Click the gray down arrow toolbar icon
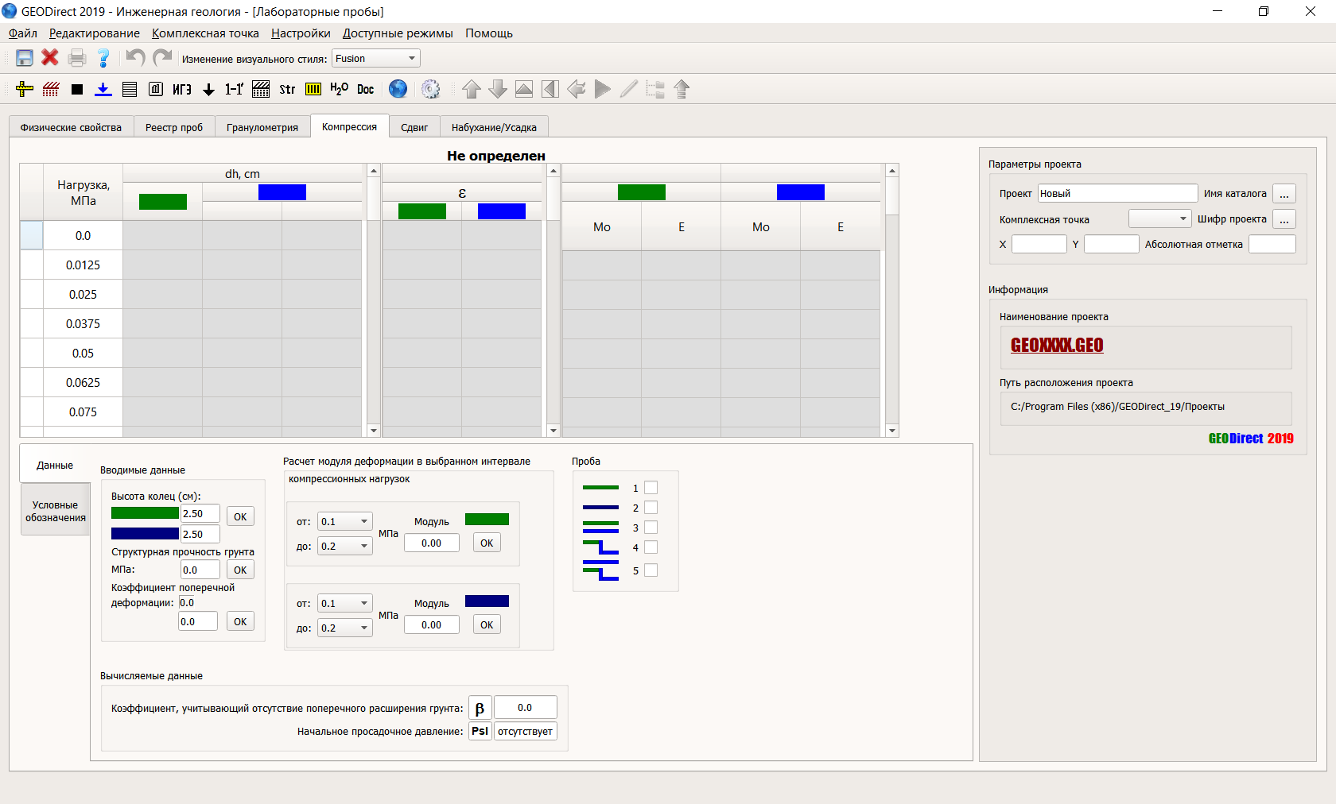 click(x=498, y=89)
